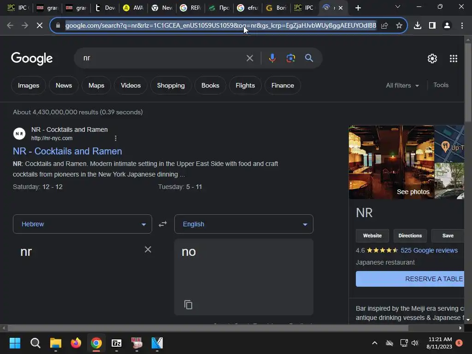Search by image with Google Lens
Viewport: 472px width, 354px height.
coord(291,58)
